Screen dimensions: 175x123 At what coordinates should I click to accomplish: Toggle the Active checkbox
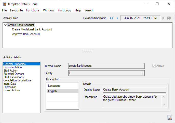tap(154, 66)
